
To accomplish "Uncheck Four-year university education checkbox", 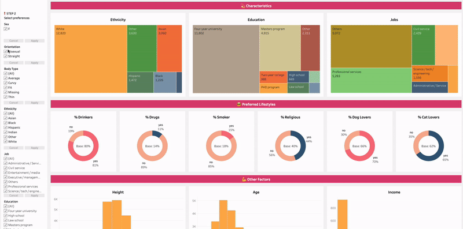I will pyautogui.click(x=5, y=211).
